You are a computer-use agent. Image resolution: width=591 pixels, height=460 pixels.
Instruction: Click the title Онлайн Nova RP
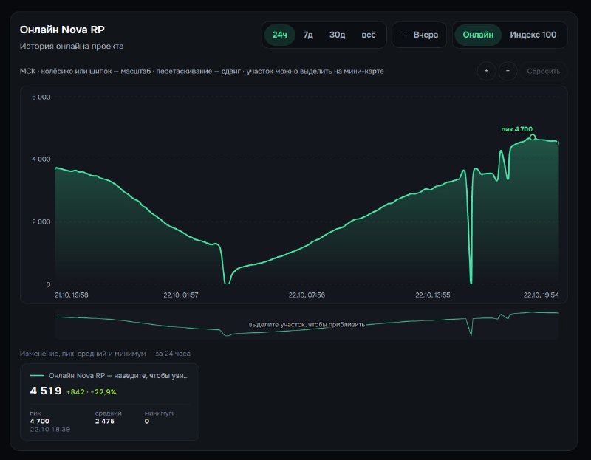[62, 30]
